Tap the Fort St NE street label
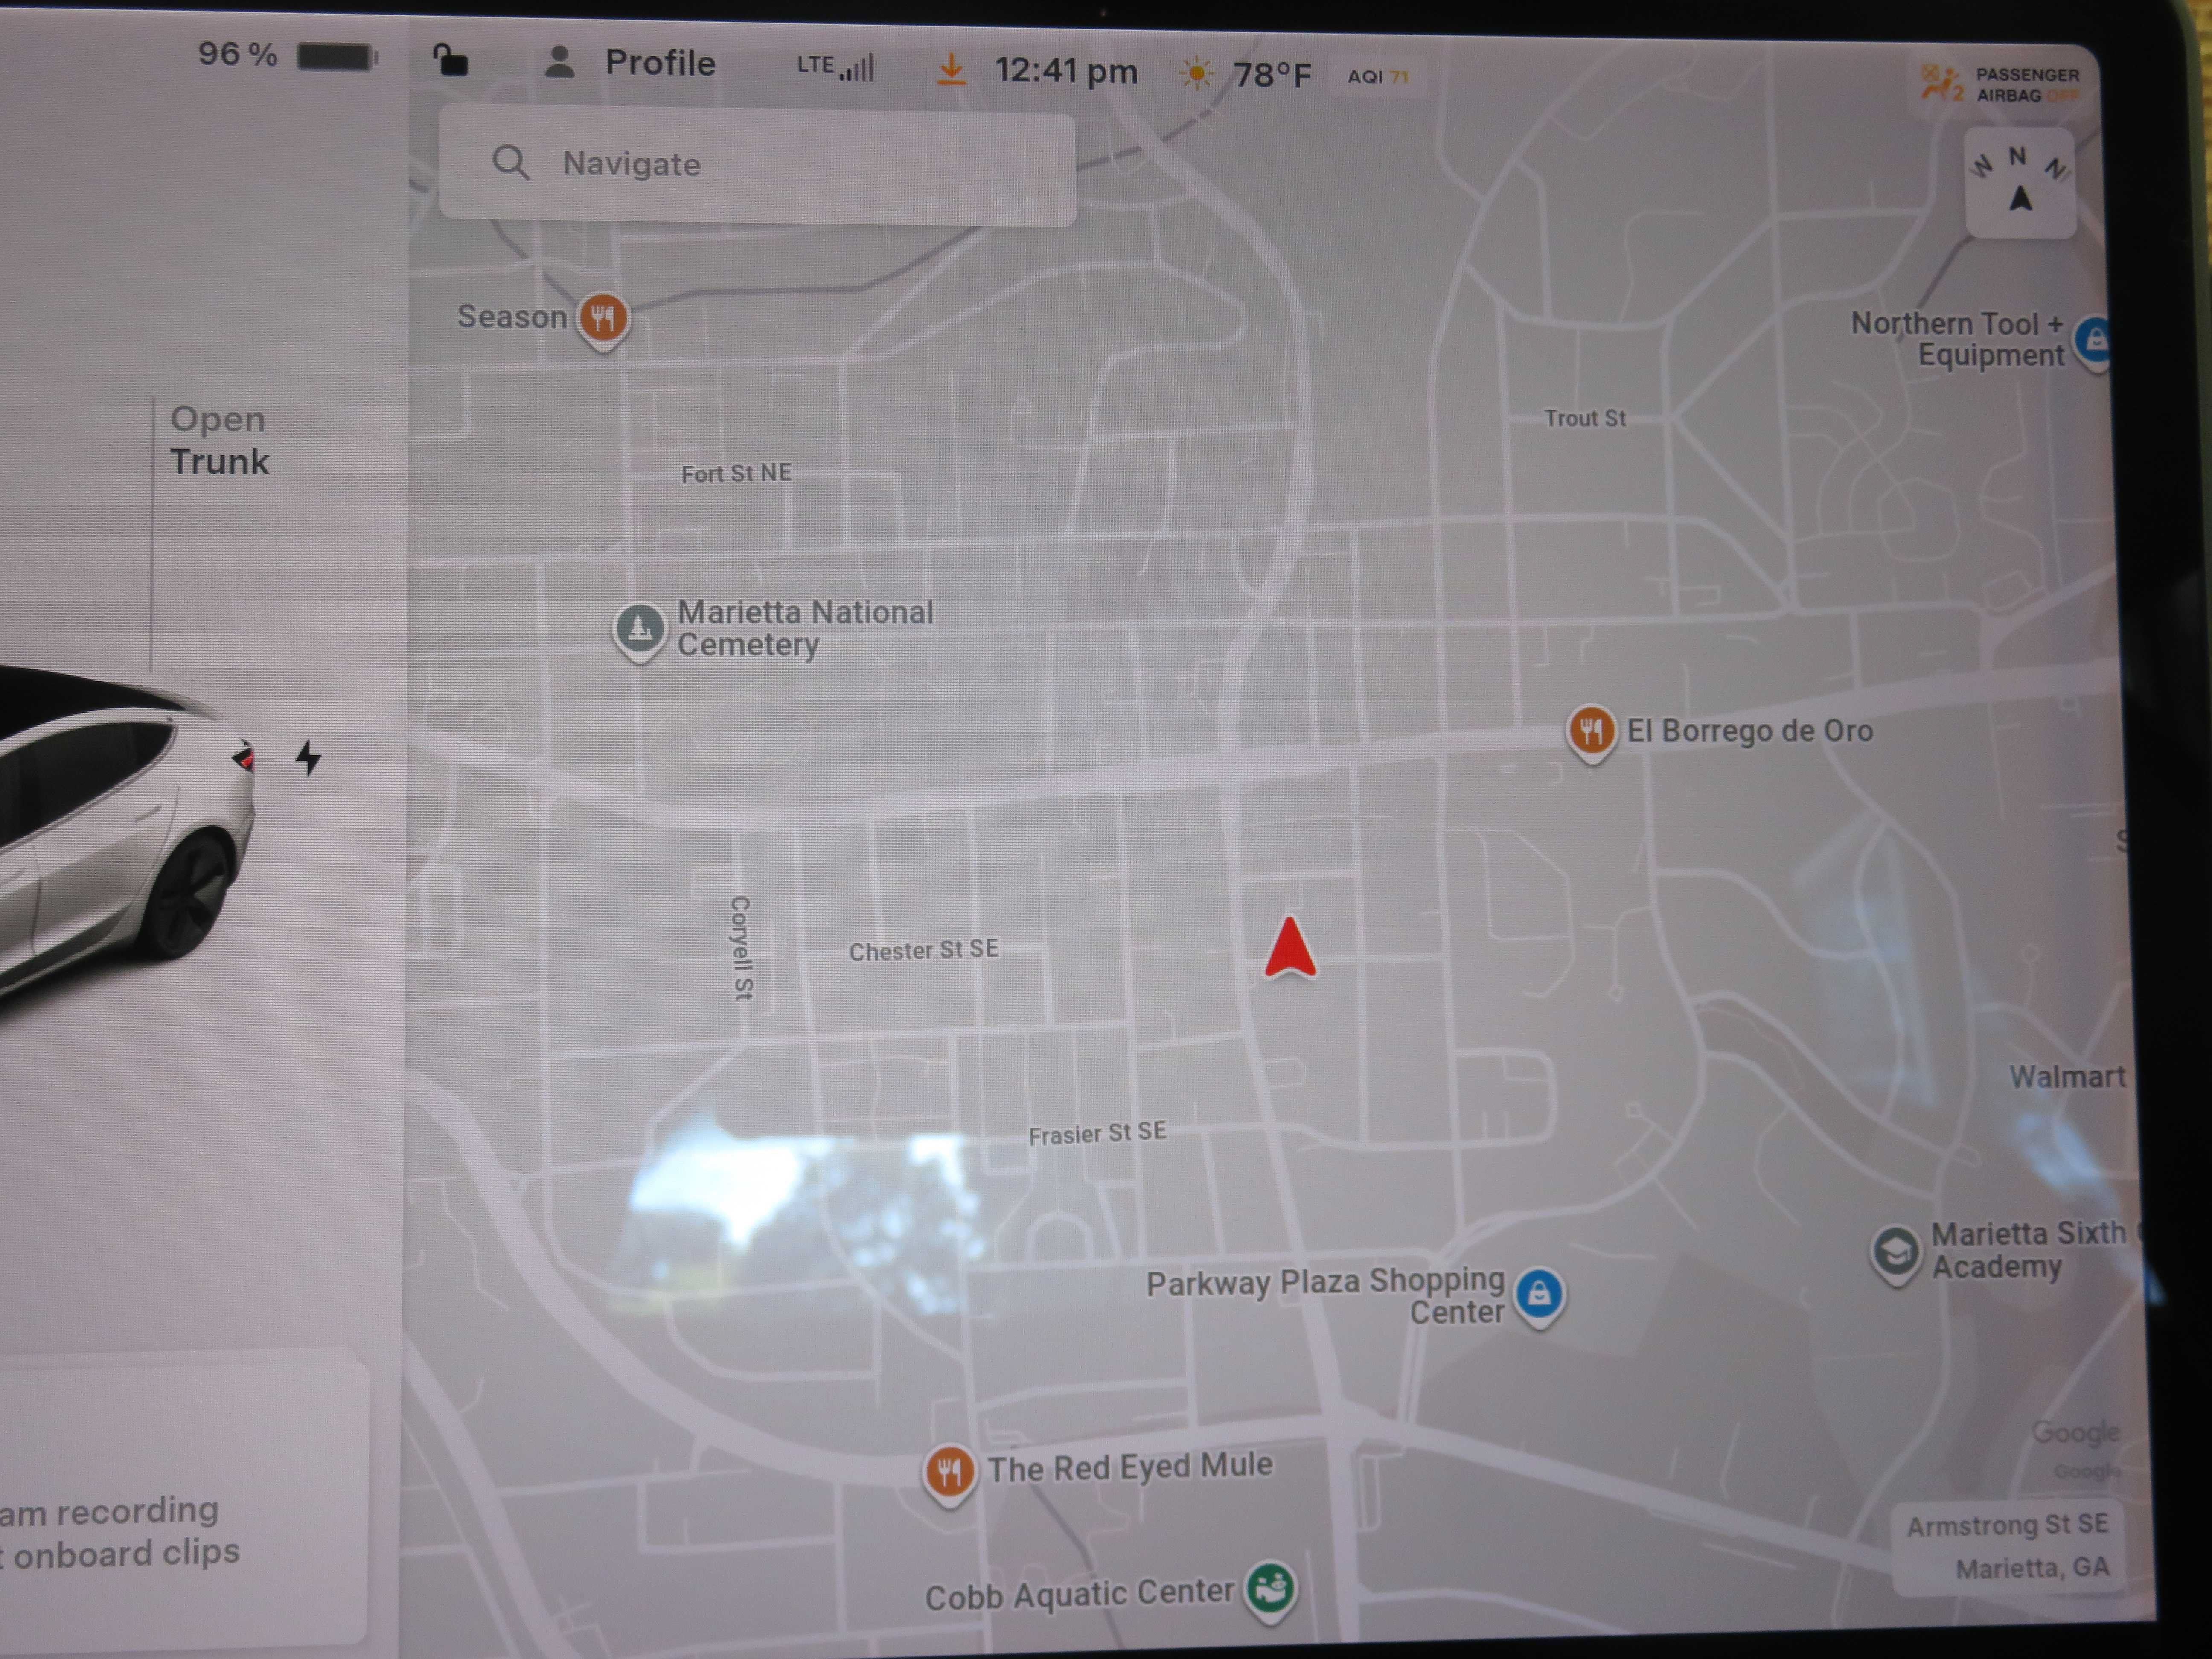Image resolution: width=2212 pixels, height=1659 pixels. coord(736,473)
